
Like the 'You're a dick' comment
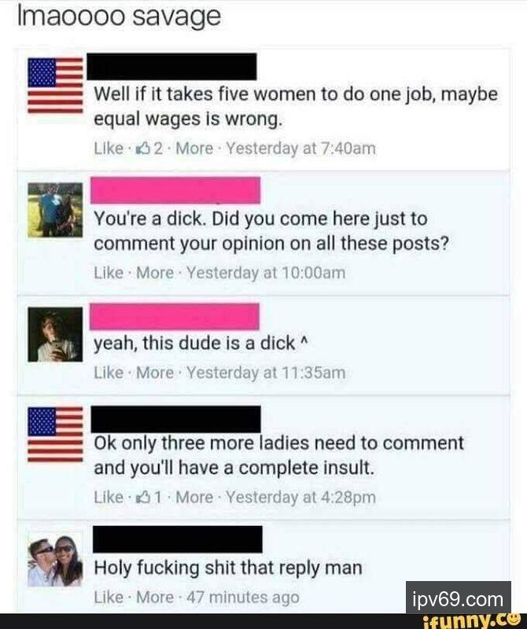click(109, 273)
